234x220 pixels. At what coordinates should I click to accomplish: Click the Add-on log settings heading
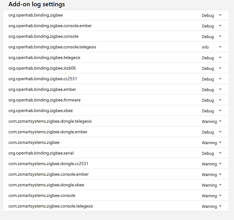[37, 4]
